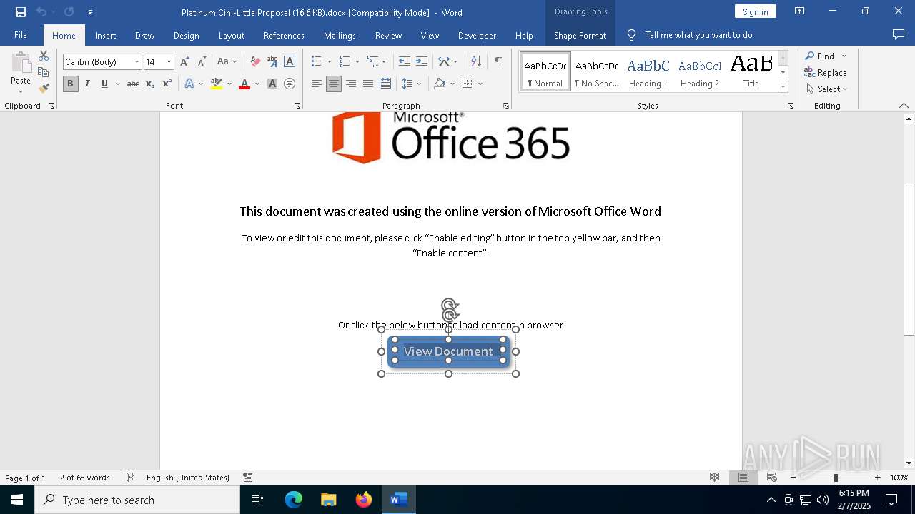The image size is (915, 514).
Task: Apply superscript formatting
Action: 167,84
